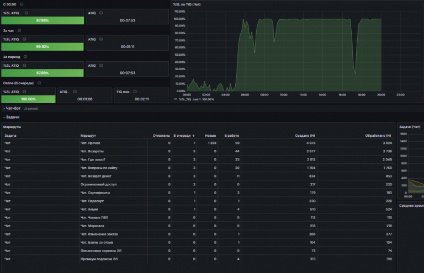Image resolution: width=424 pixels, height=273 pixels.
Task: Click info icon on ATIQ 00:01:06 panel
Action: tap(75, 92)
